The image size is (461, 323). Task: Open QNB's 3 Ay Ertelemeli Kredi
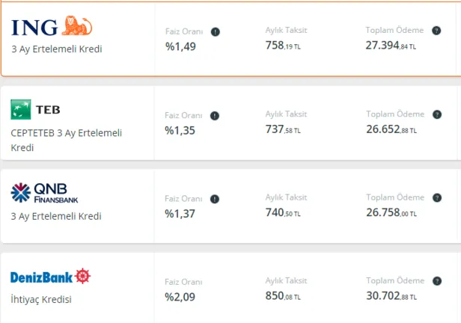pos(56,216)
